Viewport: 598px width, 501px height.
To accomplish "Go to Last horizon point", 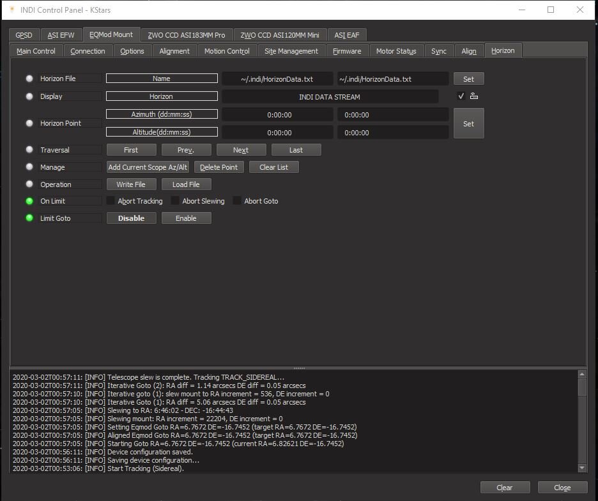I will click(x=296, y=150).
